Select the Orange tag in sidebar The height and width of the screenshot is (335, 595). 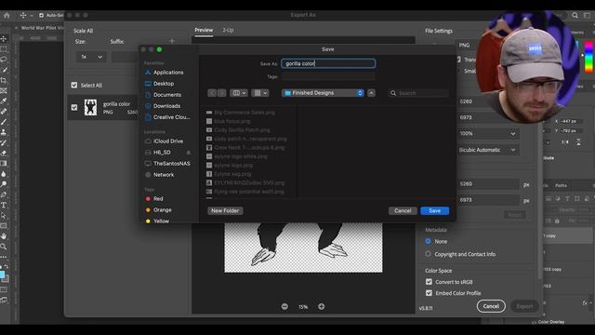click(162, 209)
